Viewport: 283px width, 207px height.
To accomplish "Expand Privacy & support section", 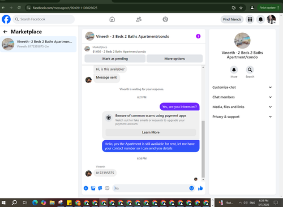I will pyautogui.click(x=242, y=117).
